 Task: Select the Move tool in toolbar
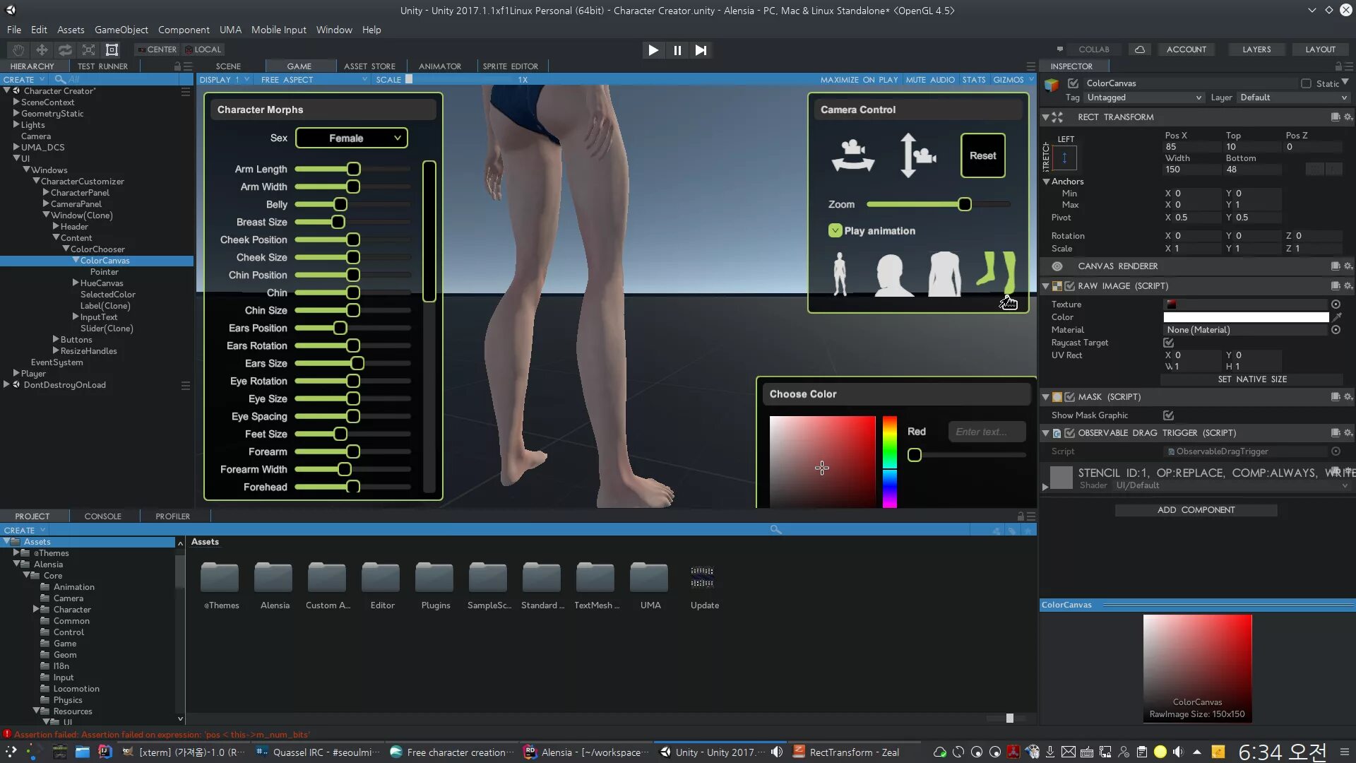42,49
